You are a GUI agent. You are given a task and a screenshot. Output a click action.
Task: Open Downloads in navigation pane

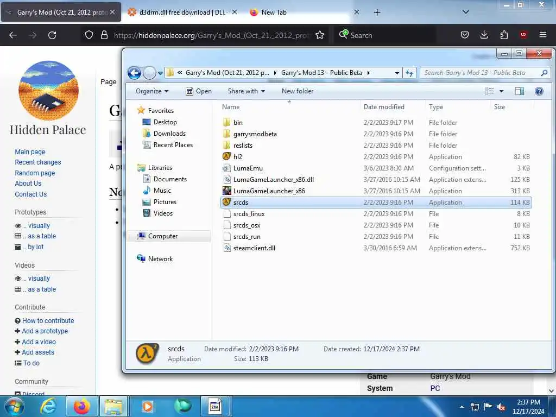(169, 134)
